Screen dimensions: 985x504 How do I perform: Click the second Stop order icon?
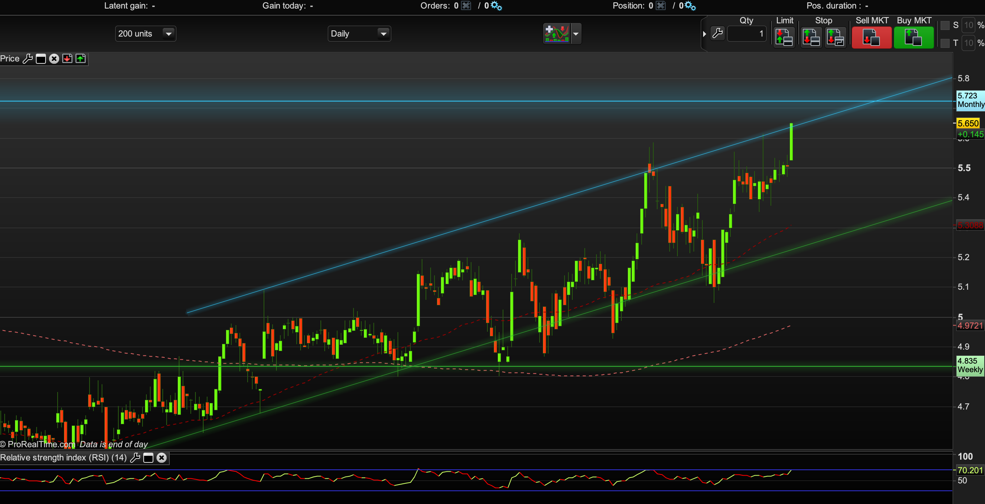pos(835,38)
